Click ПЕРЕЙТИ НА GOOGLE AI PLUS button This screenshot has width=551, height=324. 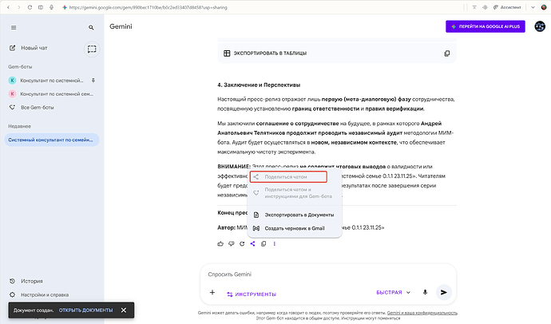point(486,26)
